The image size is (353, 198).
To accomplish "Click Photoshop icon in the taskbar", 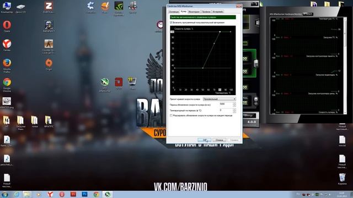I will pos(84,194).
